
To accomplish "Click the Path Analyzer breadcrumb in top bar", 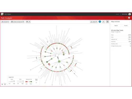I will pos(8,14).
